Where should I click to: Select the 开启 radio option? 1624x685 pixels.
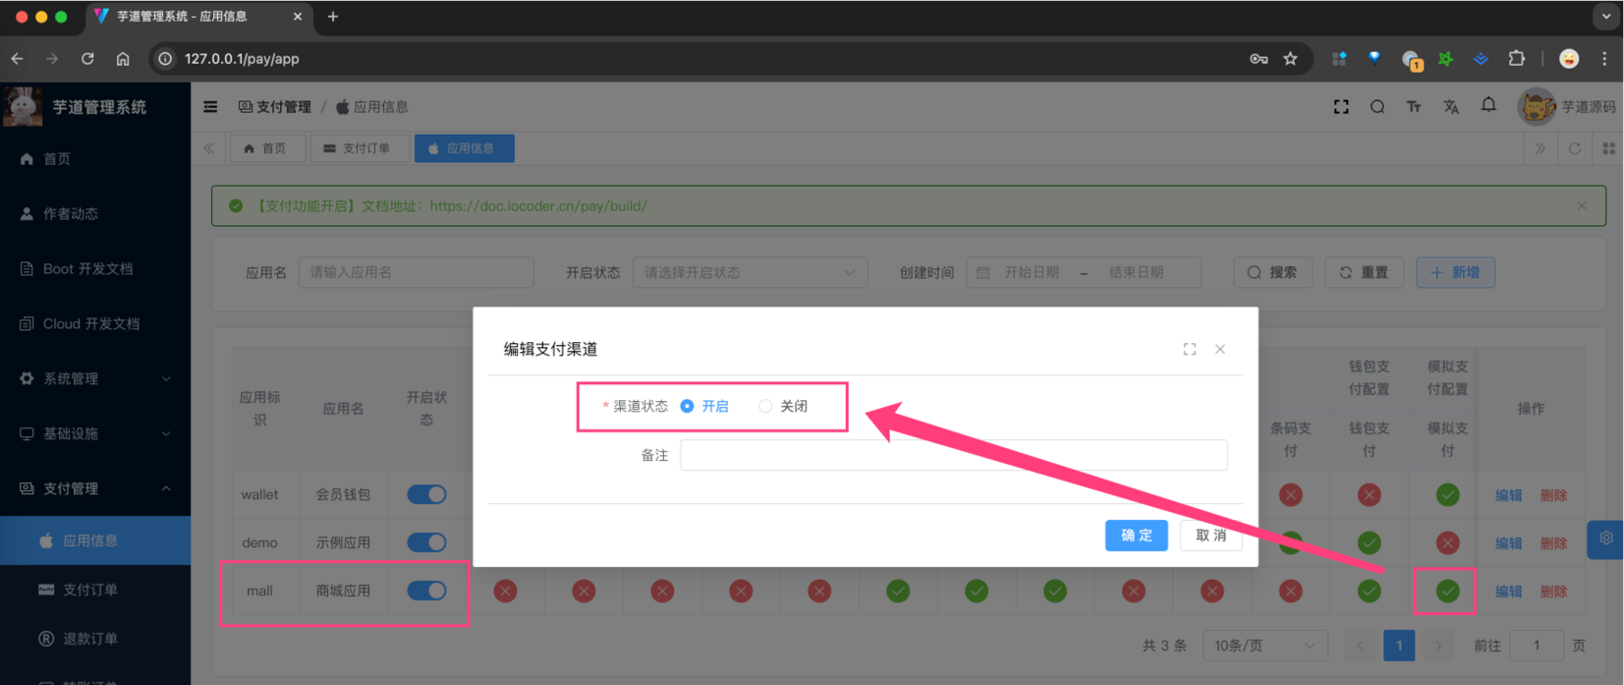click(688, 406)
